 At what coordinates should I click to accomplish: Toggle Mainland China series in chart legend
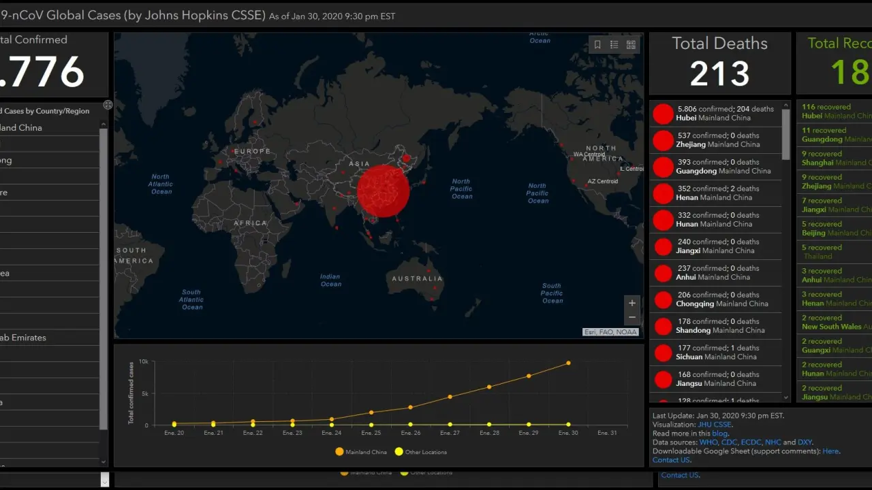click(x=362, y=452)
